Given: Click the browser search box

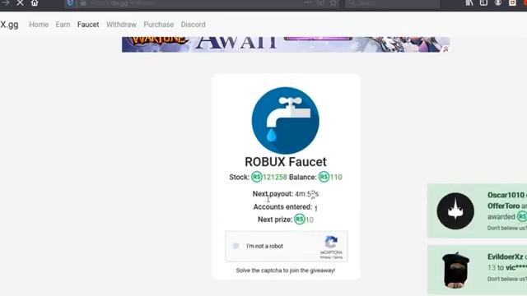Looking at the screenshot, I should 393,3.
